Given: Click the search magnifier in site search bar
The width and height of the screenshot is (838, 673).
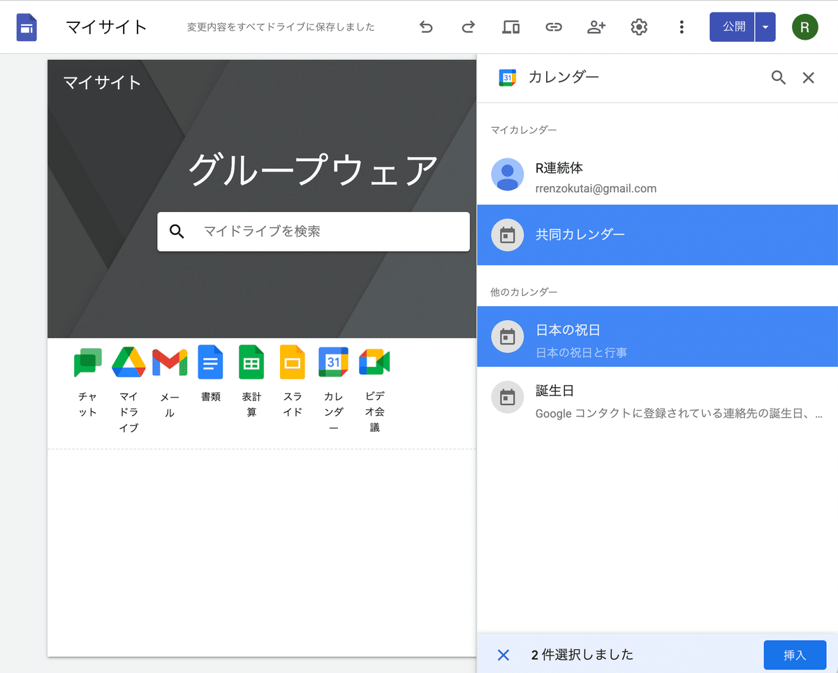Looking at the screenshot, I should (x=177, y=232).
